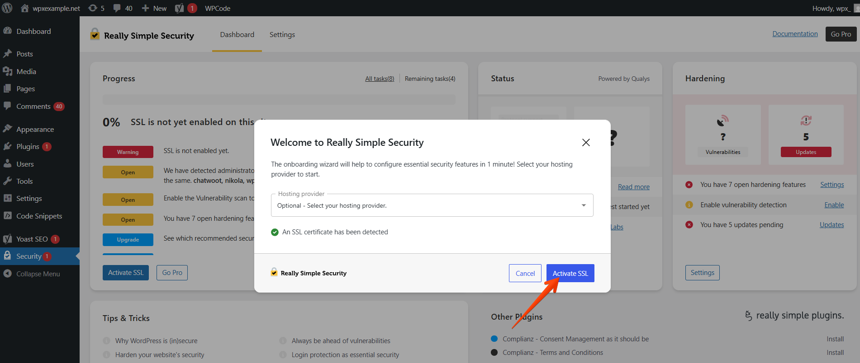Click the WordPress logo in the admin bar
The width and height of the screenshot is (860, 363).
pyautogui.click(x=7, y=8)
